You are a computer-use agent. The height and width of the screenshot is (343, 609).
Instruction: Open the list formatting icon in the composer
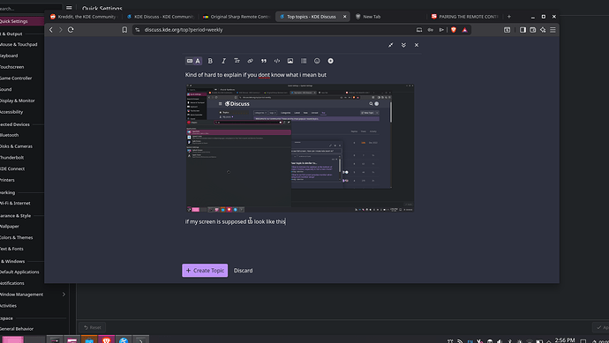pyautogui.click(x=304, y=61)
